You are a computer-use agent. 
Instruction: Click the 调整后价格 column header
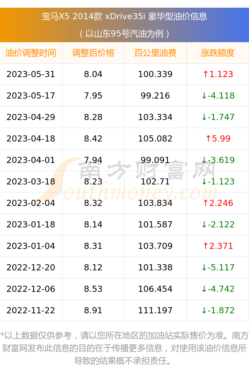pyautogui.click(x=93, y=53)
